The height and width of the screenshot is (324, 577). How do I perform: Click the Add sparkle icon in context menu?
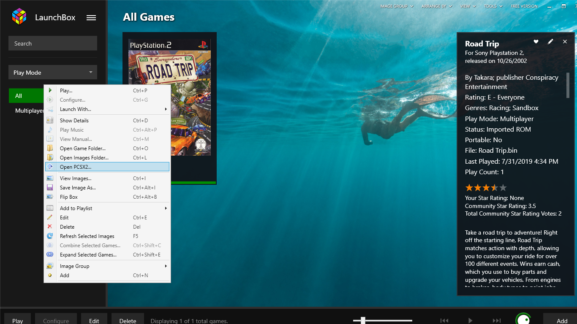click(50, 275)
